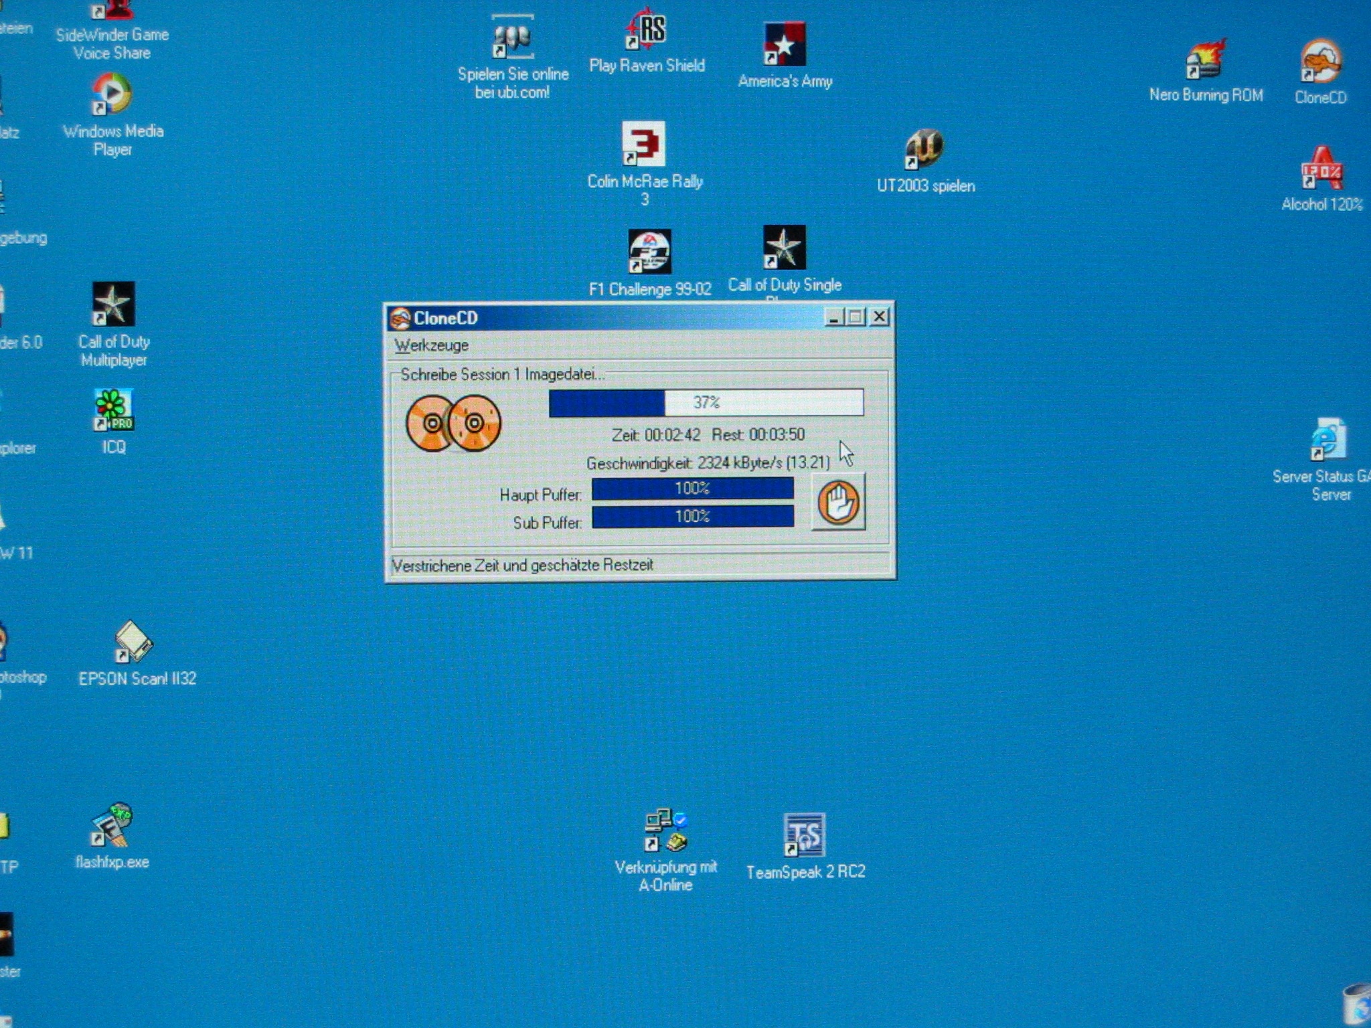Image resolution: width=1371 pixels, height=1028 pixels.
Task: Open the Werkzeuge menu
Action: pyautogui.click(x=431, y=345)
